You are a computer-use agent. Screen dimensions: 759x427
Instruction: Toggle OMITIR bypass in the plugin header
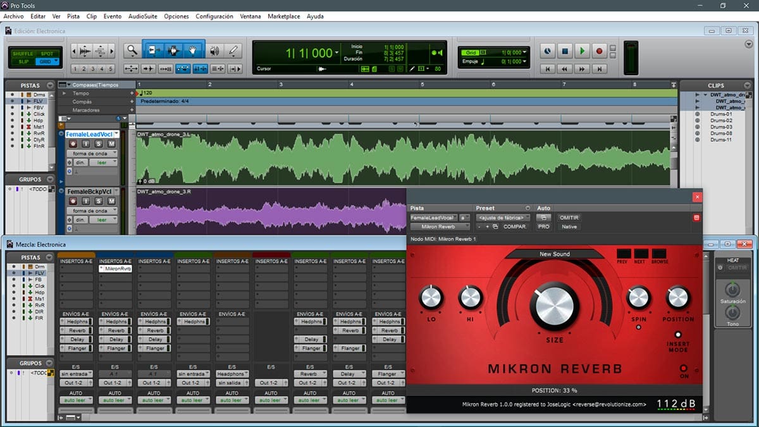[x=569, y=218]
